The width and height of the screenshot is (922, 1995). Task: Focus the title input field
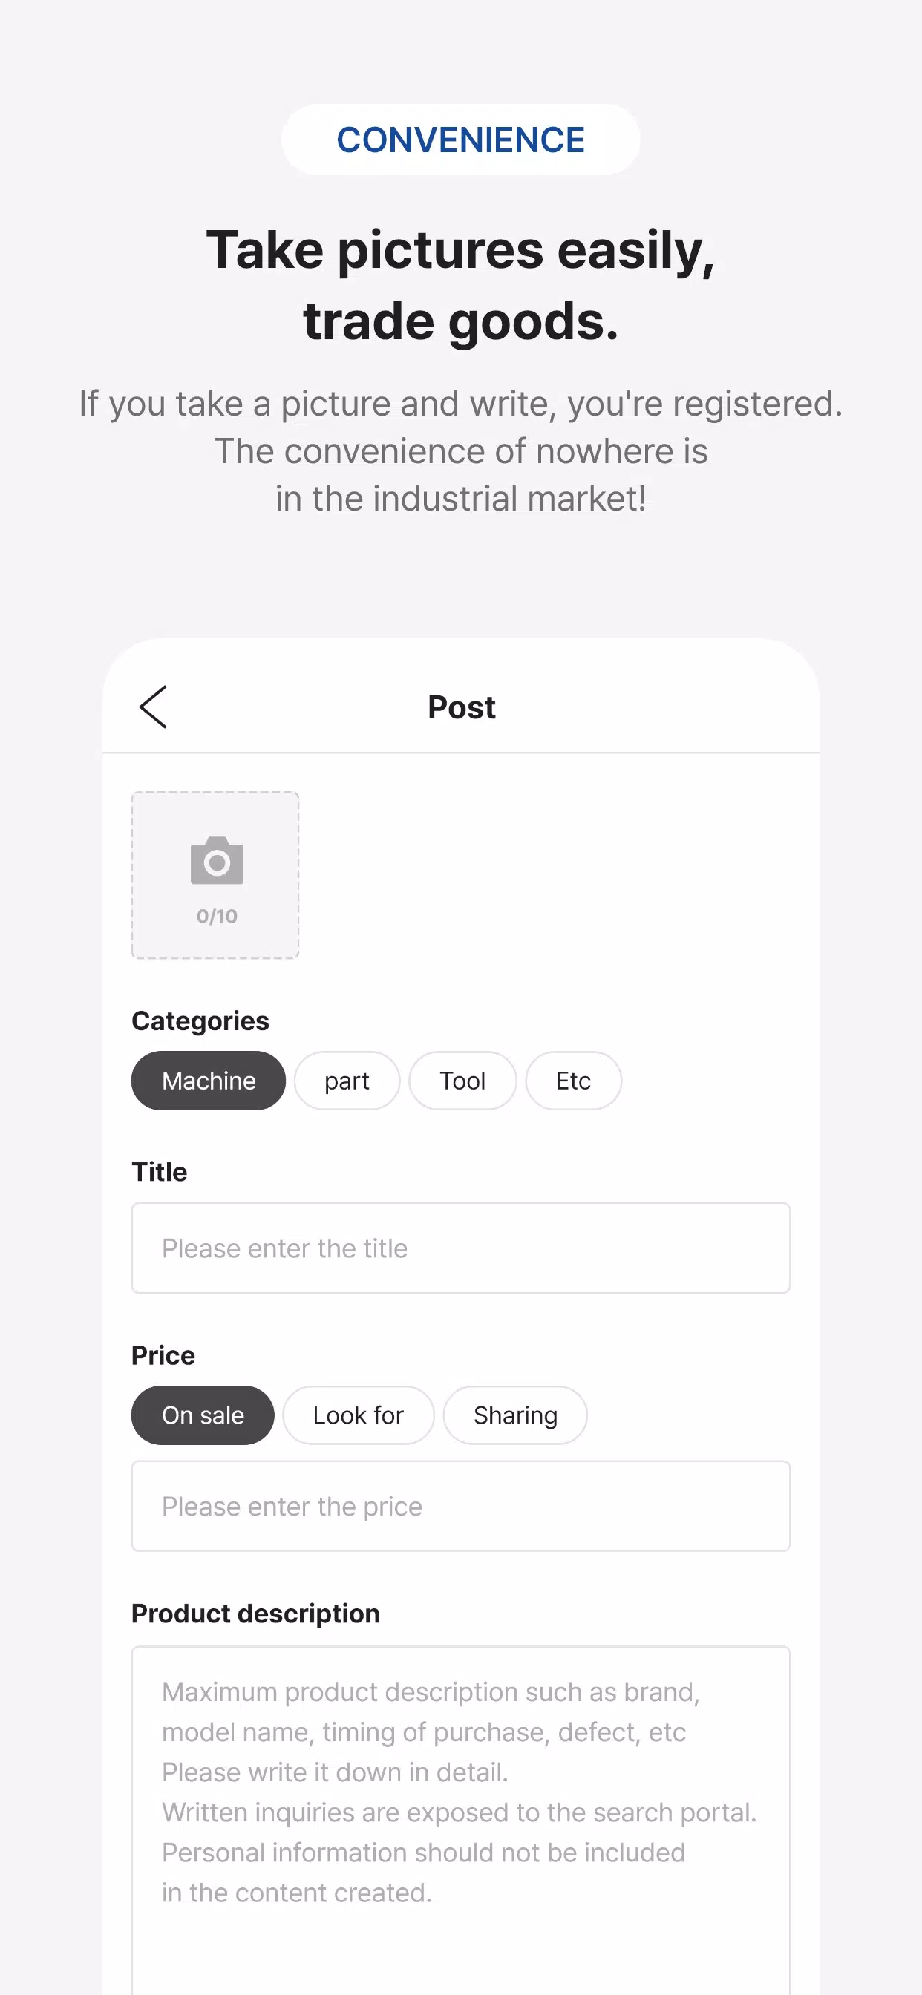click(x=461, y=1248)
